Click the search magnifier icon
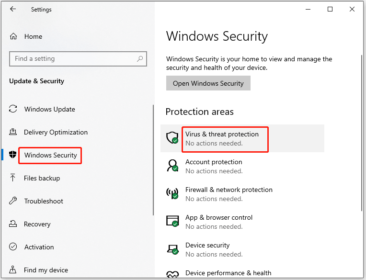 click(x=140, y=59)
